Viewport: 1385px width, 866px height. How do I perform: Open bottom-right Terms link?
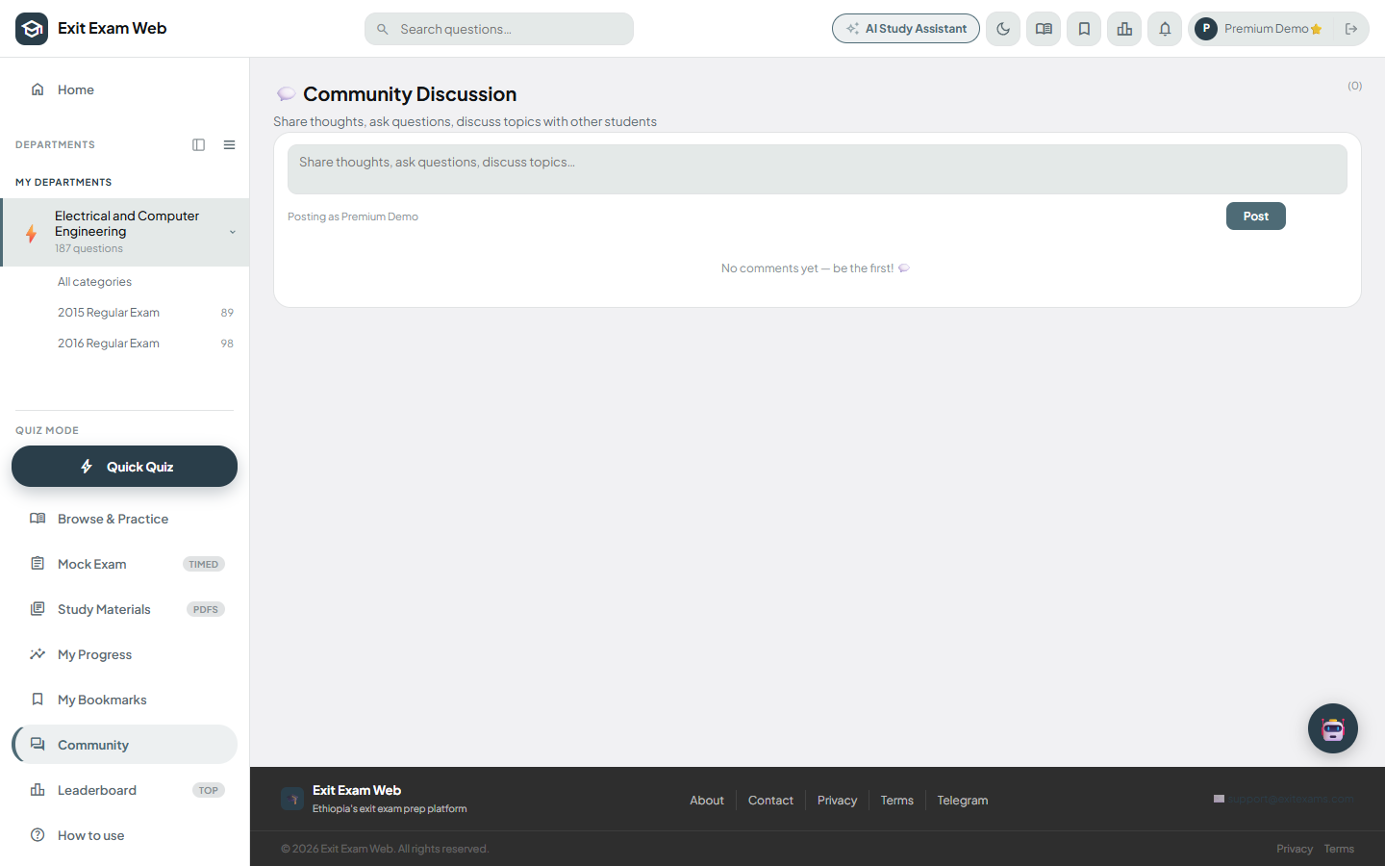[x=1339, y=849]
